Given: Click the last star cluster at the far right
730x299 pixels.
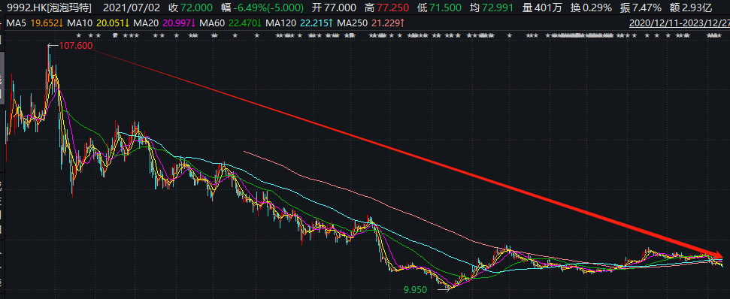Looking at the screenshot, I should (713, 35).
